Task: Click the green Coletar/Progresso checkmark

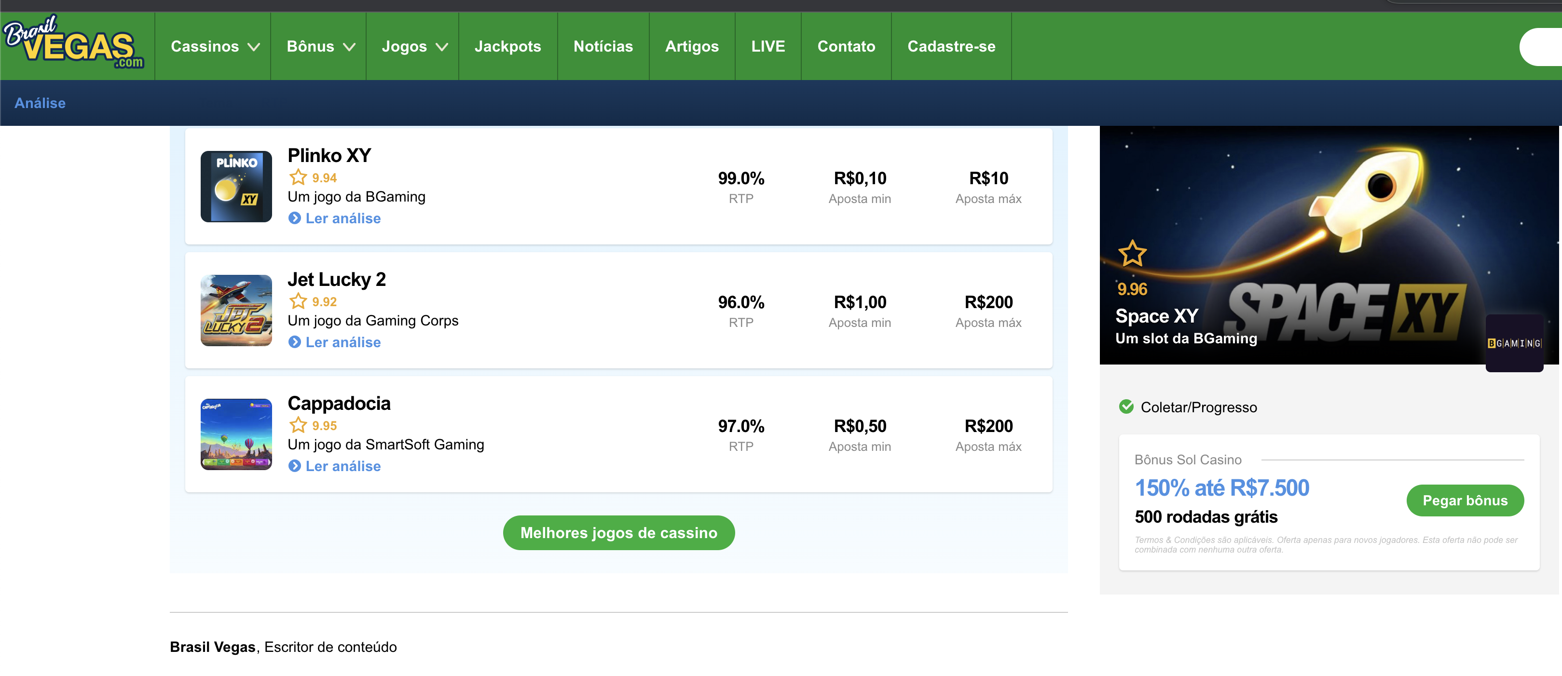Action: 1126,407
